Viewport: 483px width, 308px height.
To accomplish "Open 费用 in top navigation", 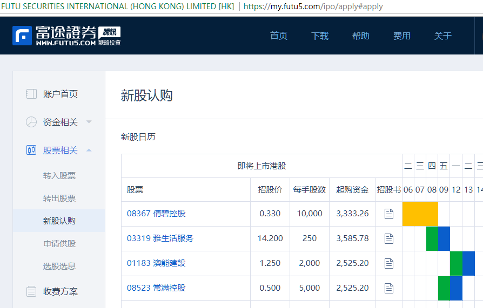I will point(401,36).
